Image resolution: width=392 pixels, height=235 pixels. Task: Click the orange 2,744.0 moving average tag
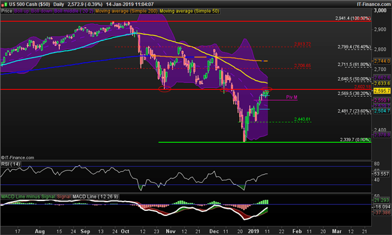382,61
